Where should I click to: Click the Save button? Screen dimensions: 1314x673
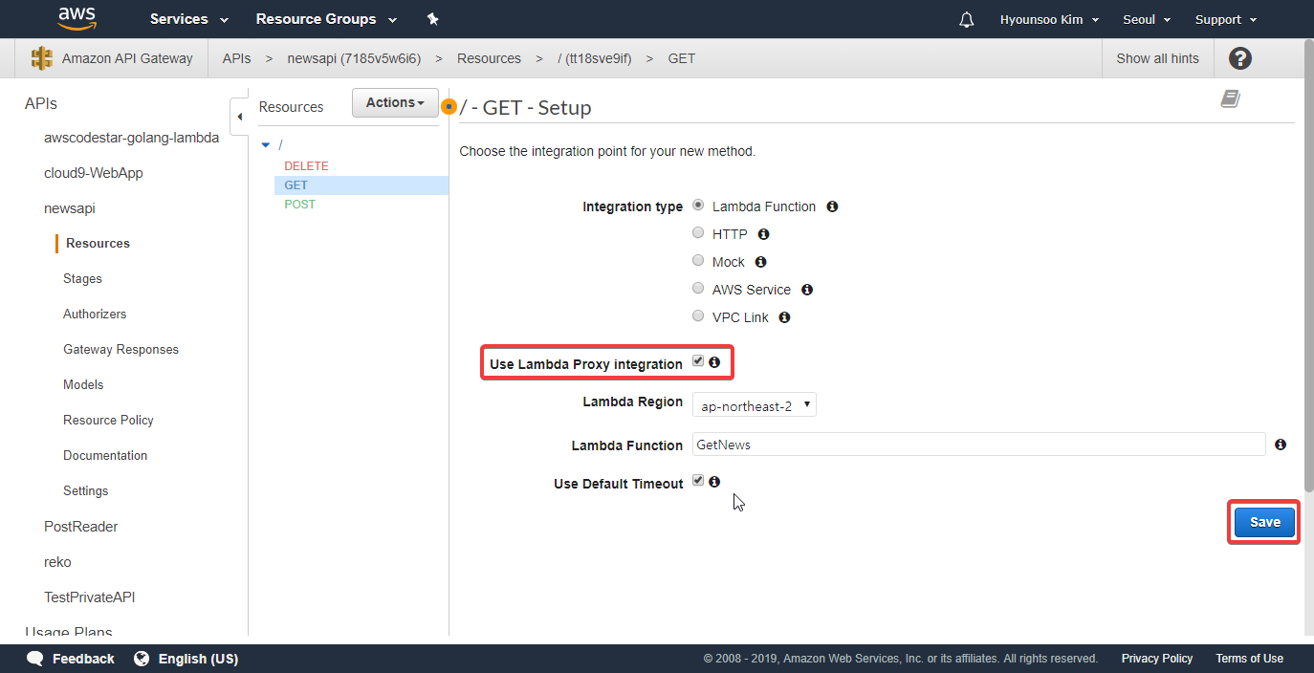coord(1264,522)
